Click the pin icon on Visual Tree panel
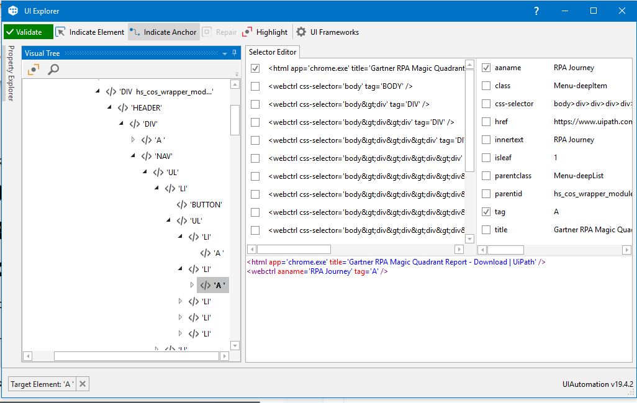 [x=234, y=53]
